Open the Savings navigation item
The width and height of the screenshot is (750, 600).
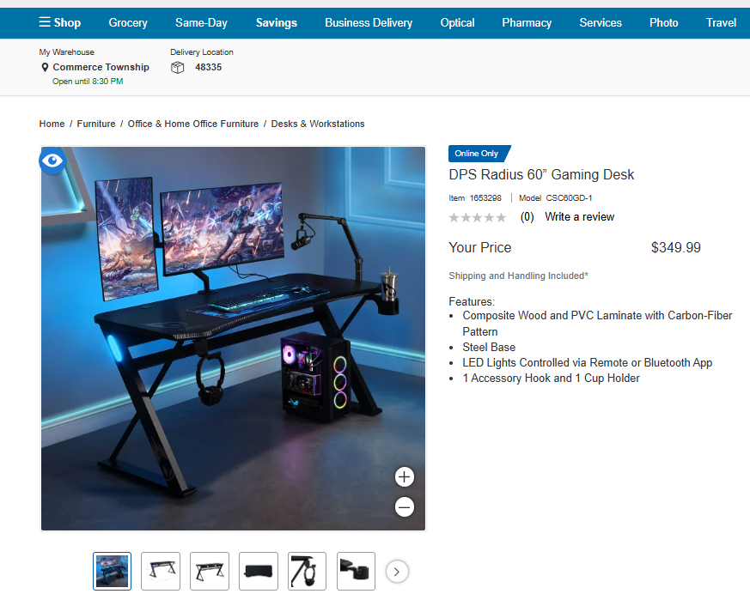tap(277, 22)
